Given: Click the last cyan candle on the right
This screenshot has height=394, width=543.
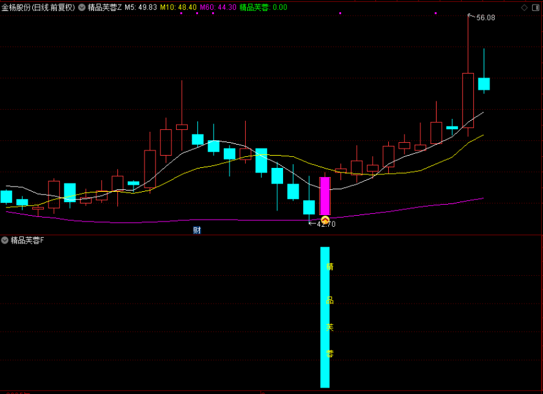Looking at the screenshot, I should click(x=484, y=83).
